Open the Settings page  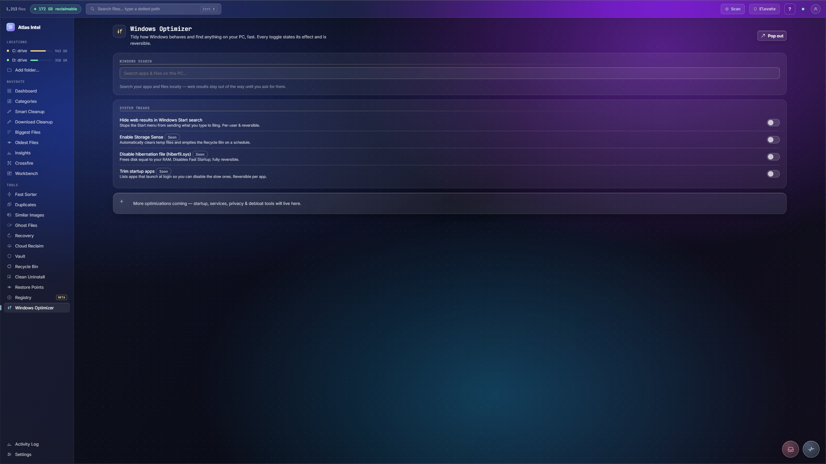click(37, 455)
